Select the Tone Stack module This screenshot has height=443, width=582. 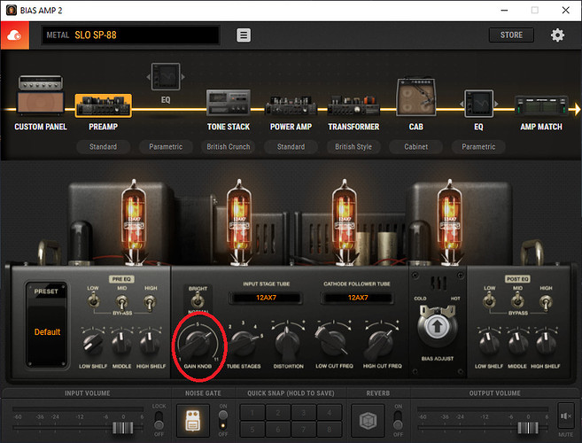229,103
